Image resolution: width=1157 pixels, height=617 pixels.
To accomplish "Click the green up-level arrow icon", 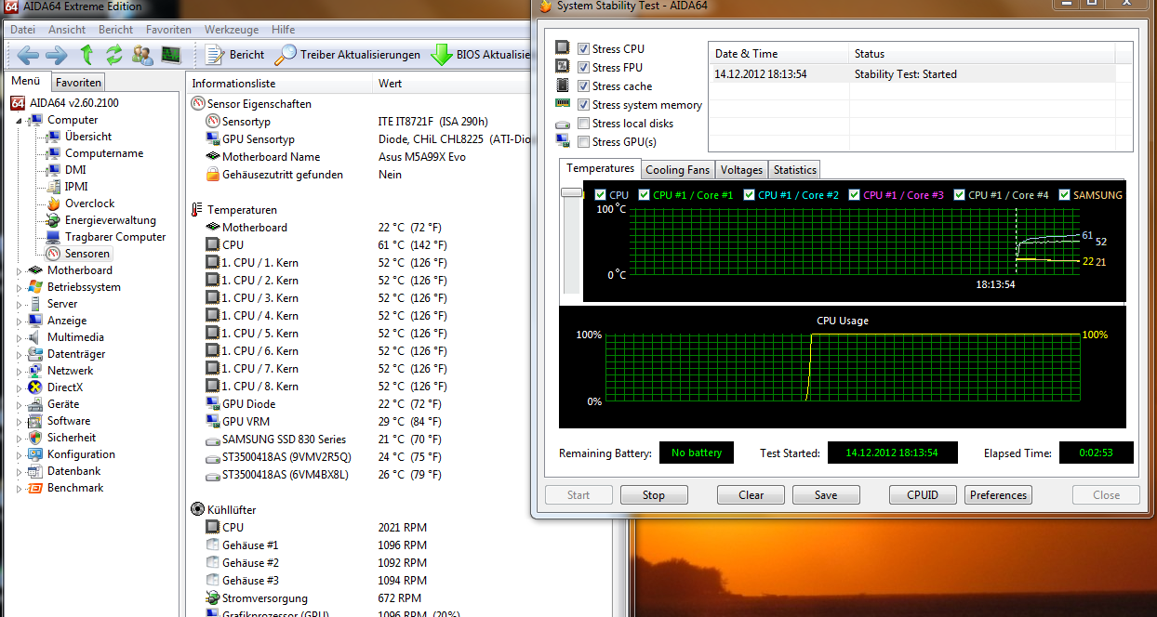I will click(86, 55).
